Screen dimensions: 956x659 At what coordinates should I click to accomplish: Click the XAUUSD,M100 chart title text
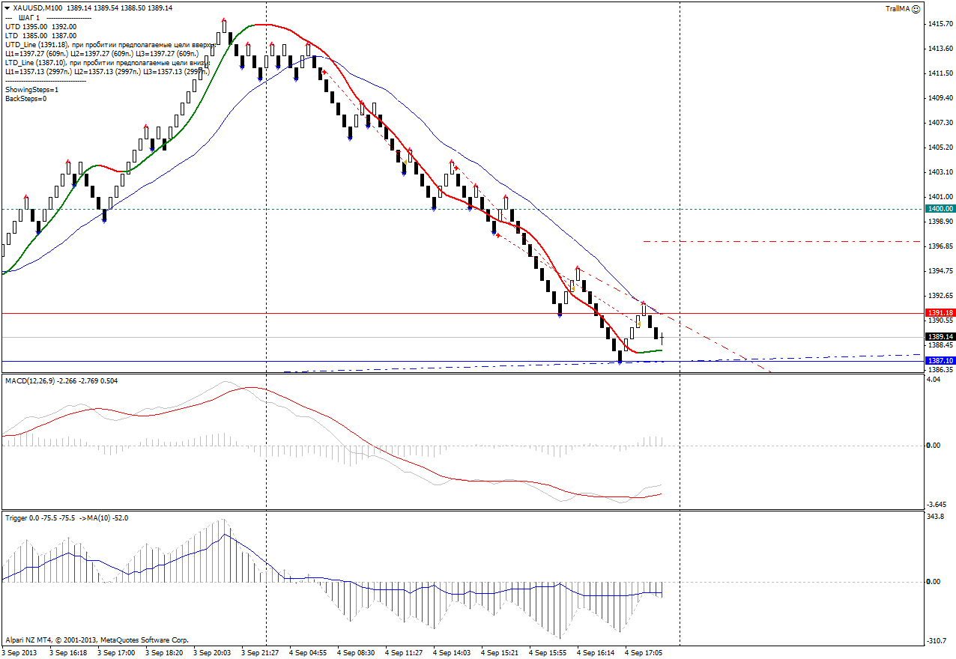37,7
